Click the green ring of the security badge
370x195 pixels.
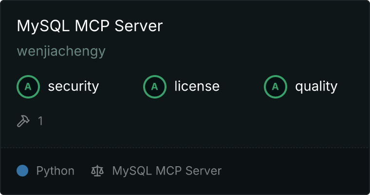tap(28, 76)
